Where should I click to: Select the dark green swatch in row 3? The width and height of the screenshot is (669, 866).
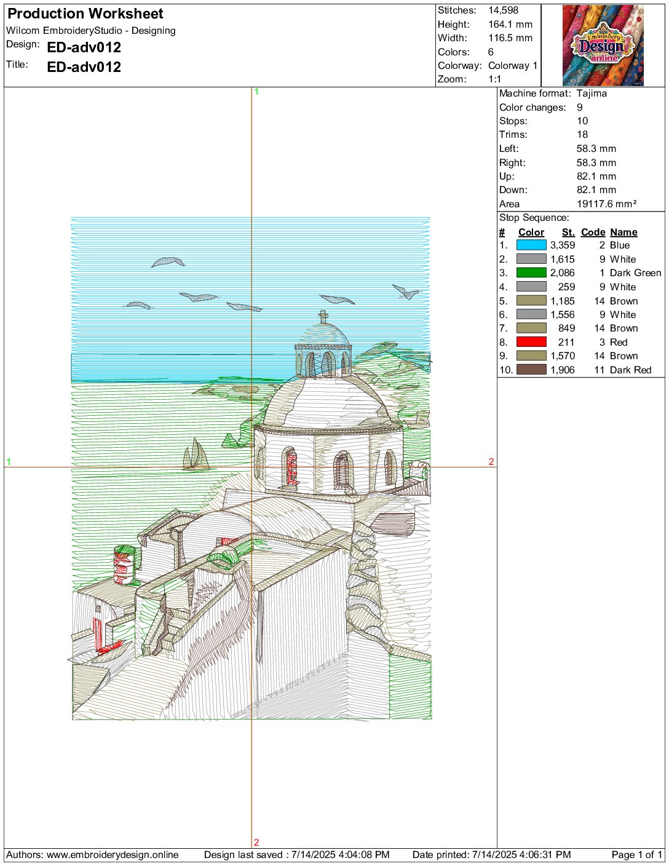[531, 273]
